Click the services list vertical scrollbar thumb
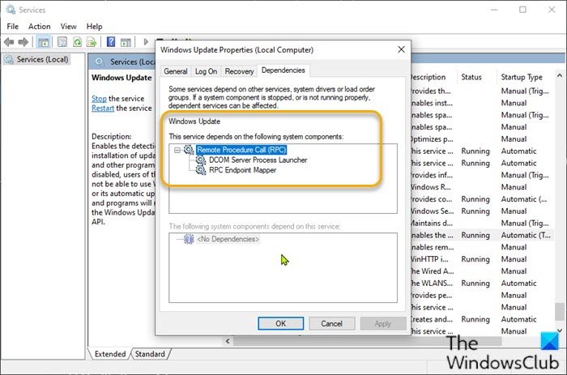Viewport: 567px width, 375px height. pyautogui.click(x=560, y=312)
